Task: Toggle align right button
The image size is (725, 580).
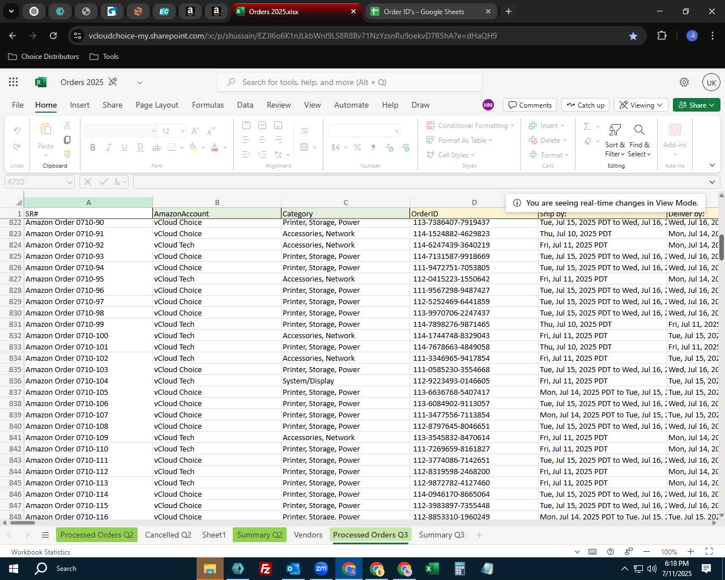Action: point(278,139)
